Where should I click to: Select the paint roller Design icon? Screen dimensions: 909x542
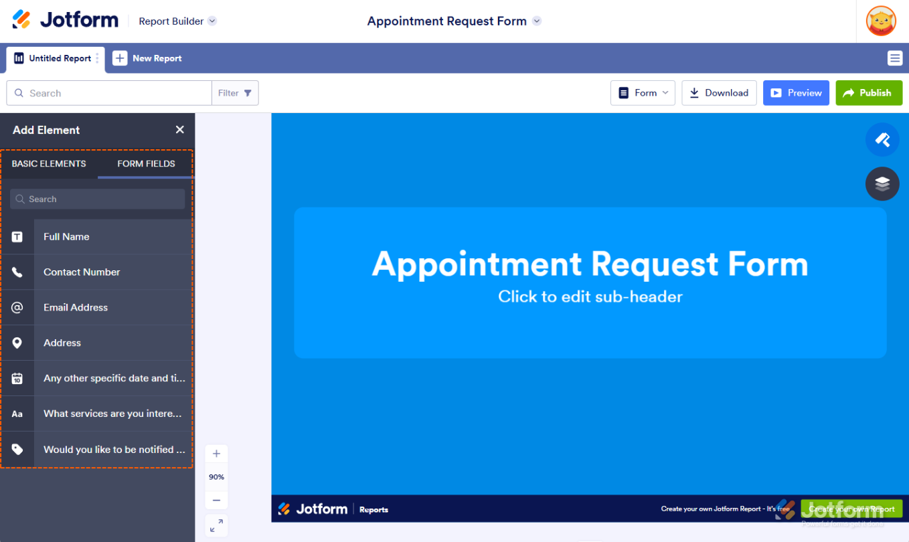point(882,140)
